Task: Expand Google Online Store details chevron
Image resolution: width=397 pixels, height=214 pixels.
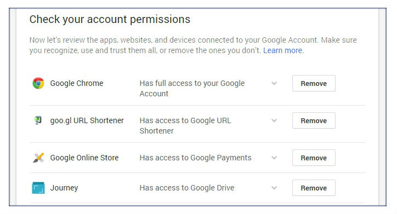Action: 274,158
